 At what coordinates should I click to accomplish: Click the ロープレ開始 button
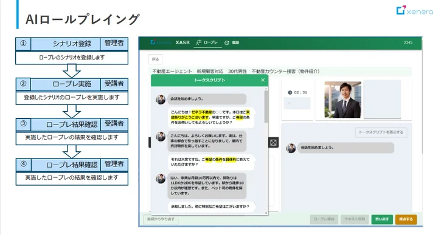(324, 219)
